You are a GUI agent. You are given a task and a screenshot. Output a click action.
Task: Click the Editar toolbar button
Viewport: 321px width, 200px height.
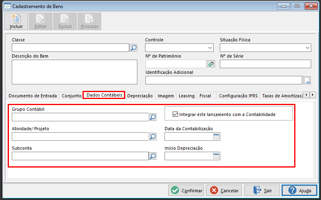41,21
